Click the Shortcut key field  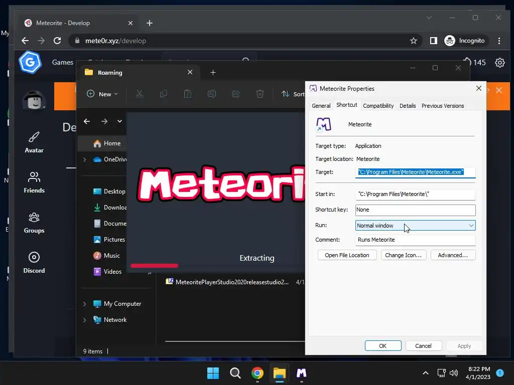(415, 210)
